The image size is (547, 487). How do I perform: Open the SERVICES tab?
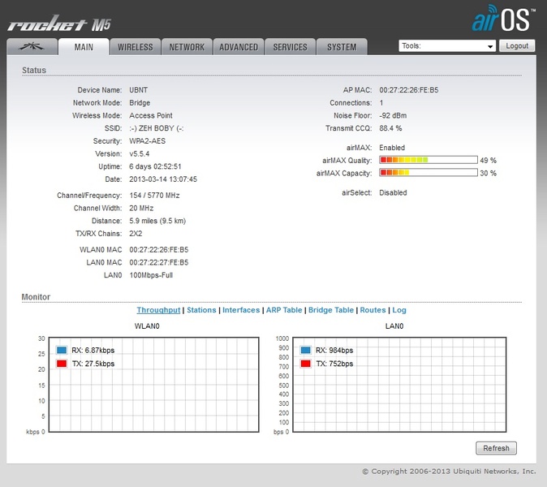click(291, 47)
